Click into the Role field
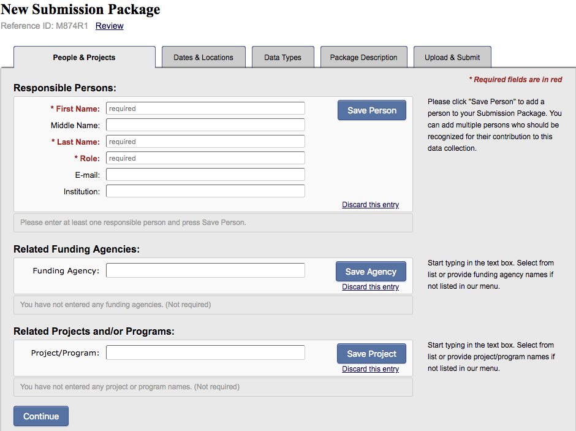The image size is (576, 431). click(x=205, y=158)
